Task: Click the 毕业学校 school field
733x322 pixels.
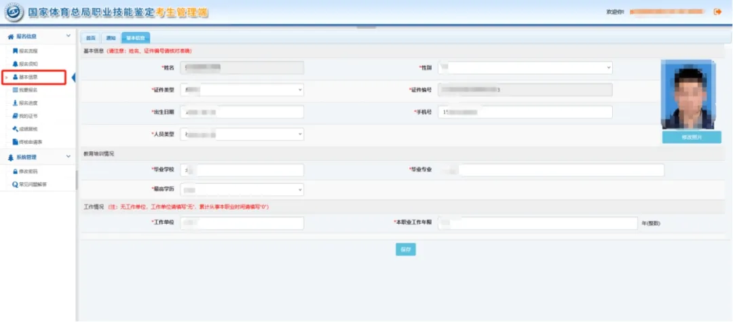Action: pos(242,170)
